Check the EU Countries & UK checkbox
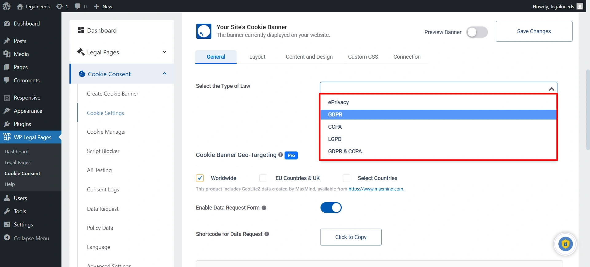This screenshot has width=590, height=267. pyautogui.click(x=263, y=178)
